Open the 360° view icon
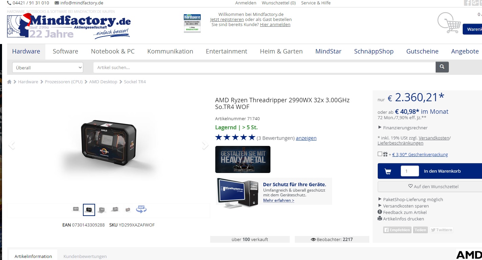This screenshot has width=482, height=260. click(x=141, y=209)
